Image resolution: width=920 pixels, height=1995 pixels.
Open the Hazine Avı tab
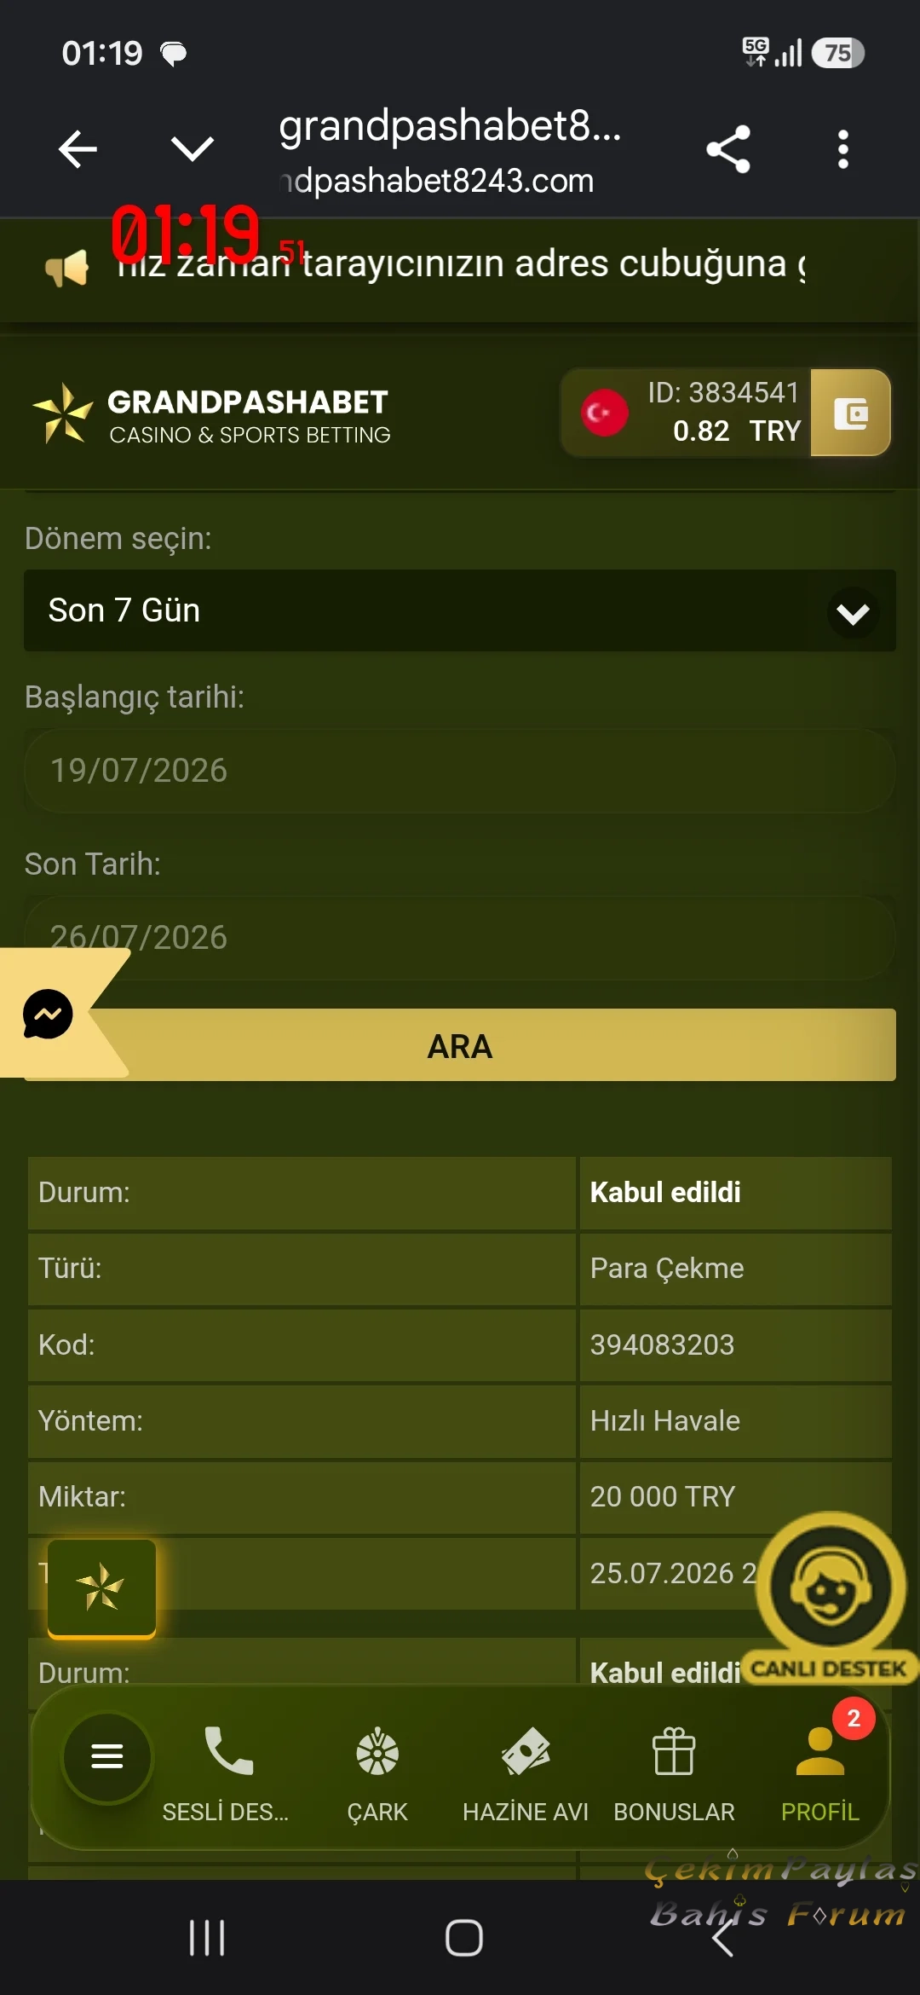pos(526,1775)
